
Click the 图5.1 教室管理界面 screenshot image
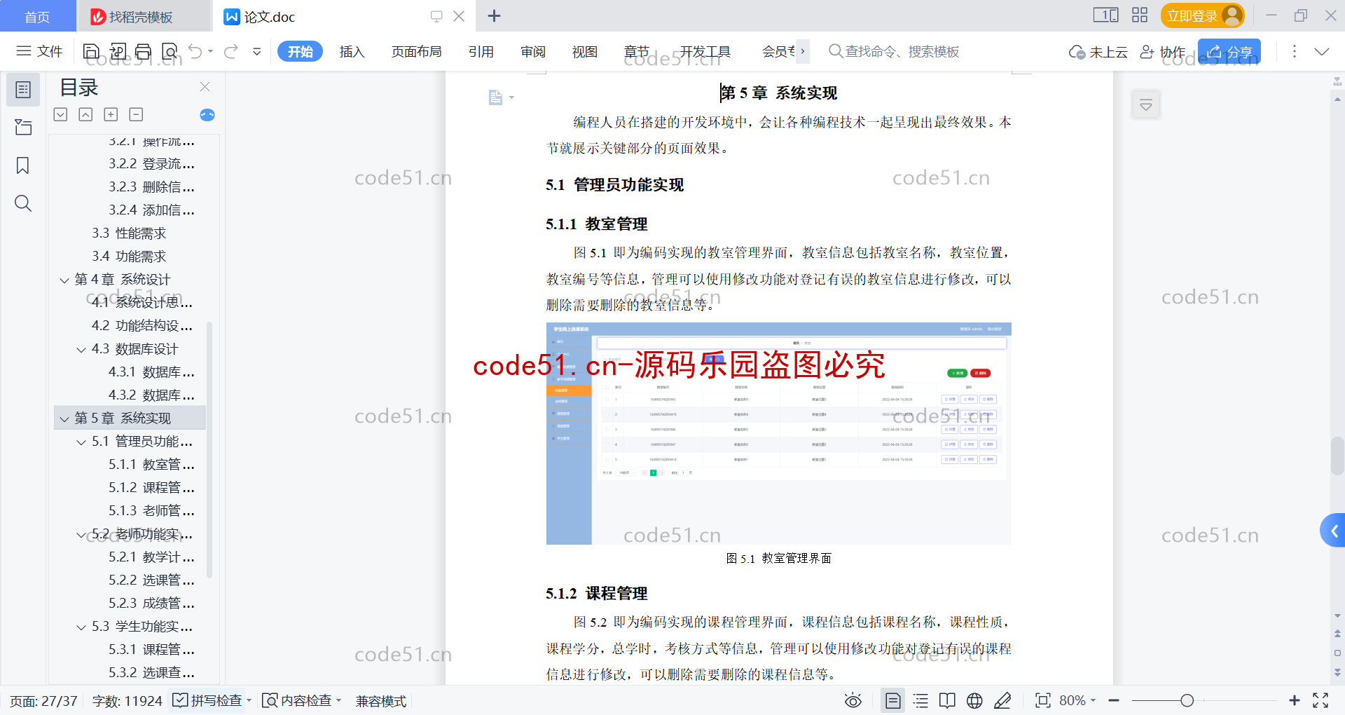tap(778, 433)
